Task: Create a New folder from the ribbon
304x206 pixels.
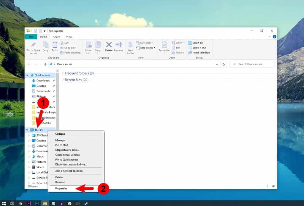Action: [x=131, y=48]
